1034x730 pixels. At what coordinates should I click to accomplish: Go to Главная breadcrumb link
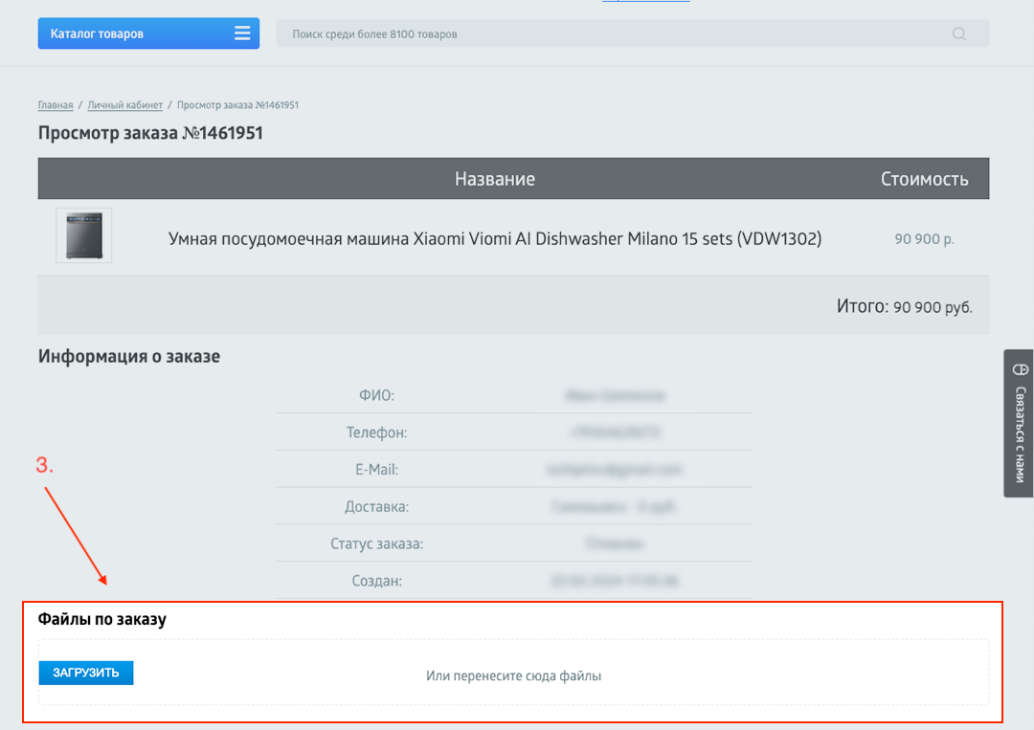[56, 104]
